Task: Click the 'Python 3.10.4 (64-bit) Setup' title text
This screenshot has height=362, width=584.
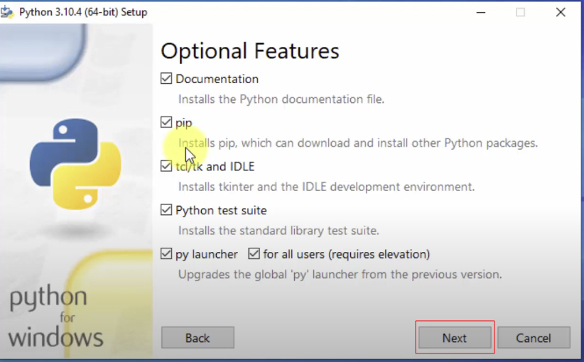Action: pos(83,12)
